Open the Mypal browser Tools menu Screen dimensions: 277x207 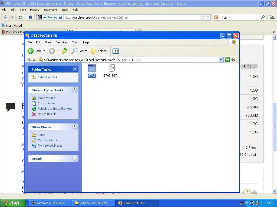tap(65, 10)
